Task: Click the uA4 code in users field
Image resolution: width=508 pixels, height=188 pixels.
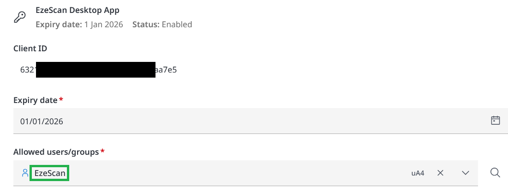Action: pyautogui.click(x=418, y=173)
